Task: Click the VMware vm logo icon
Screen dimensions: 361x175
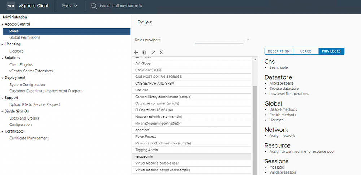Action: pyautogui.click(x=11, y=6)
